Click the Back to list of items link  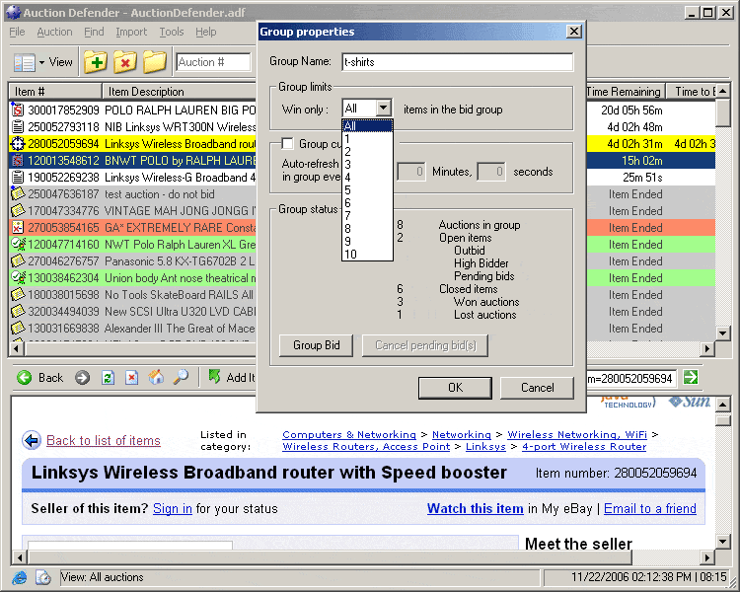click(x=104, y=440)
